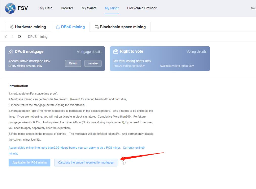Click the blue accumulated online time notice
256x189 pixels.
tap(76, 150)
